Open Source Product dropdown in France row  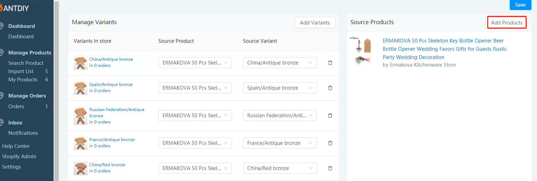point(195,143)
